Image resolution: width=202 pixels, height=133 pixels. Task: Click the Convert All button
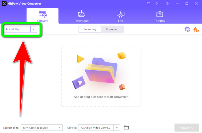pos(187,128)
